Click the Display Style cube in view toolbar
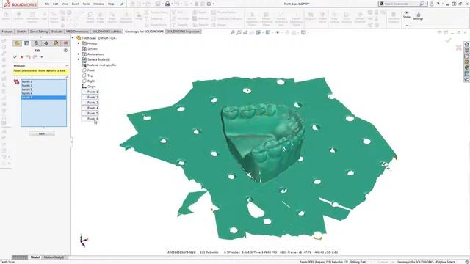Image resolution: width=470 pixels, height=264 pixels. tap(268, 32)
